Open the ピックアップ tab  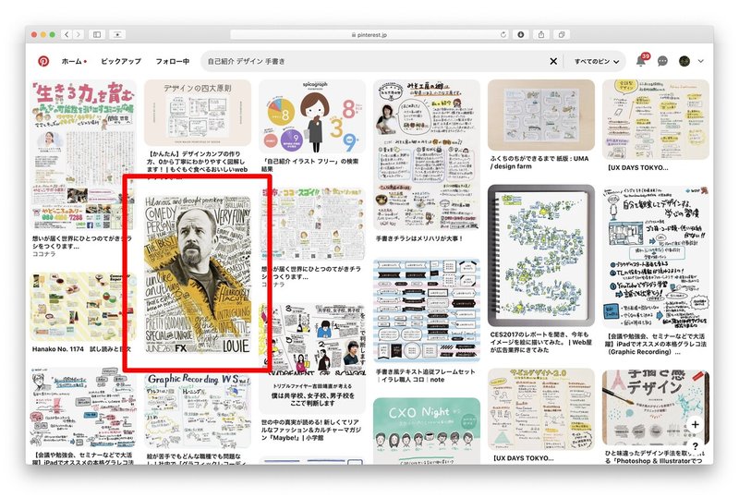121,61
